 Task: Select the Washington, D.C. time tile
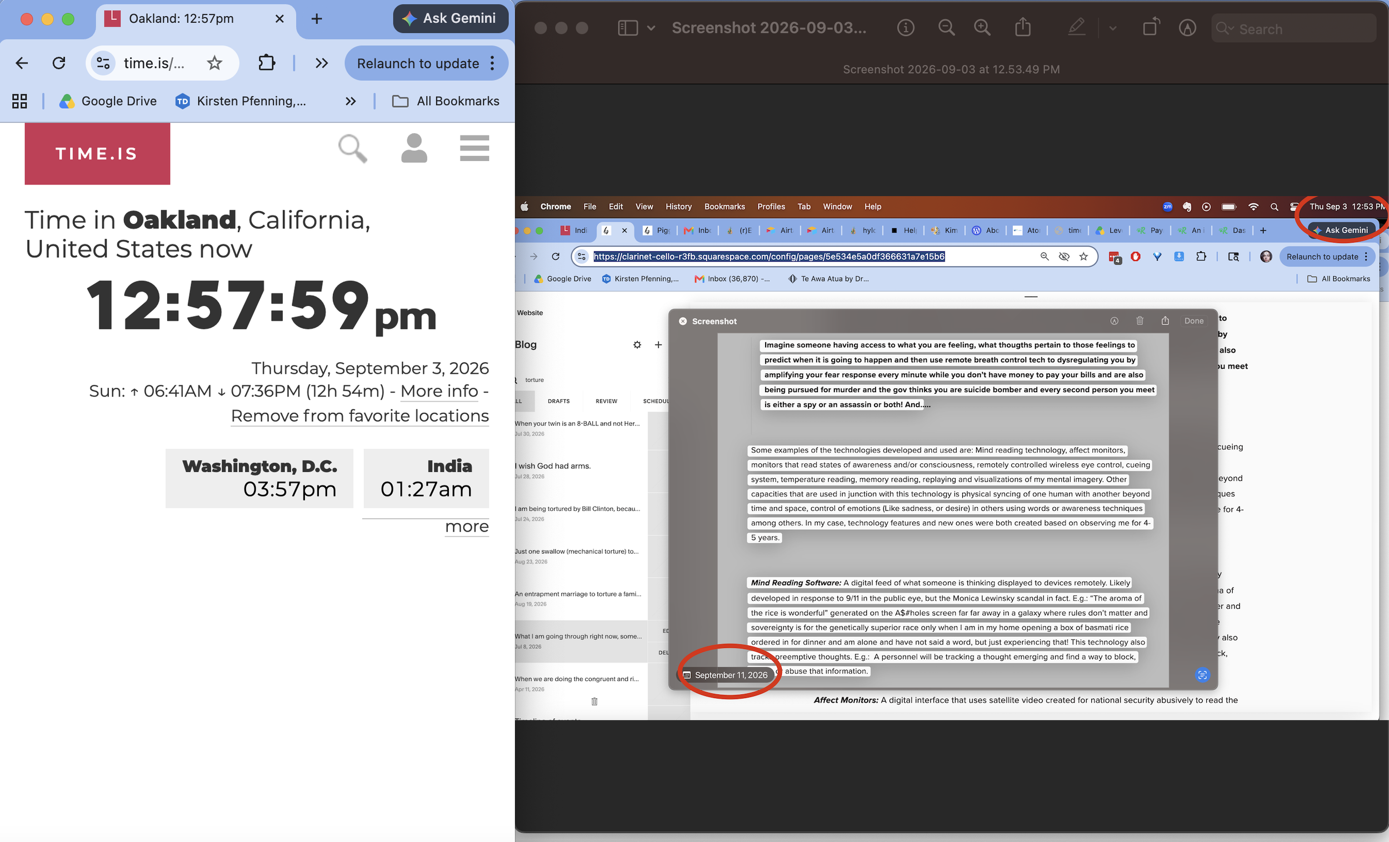click(x=259, y=478)
